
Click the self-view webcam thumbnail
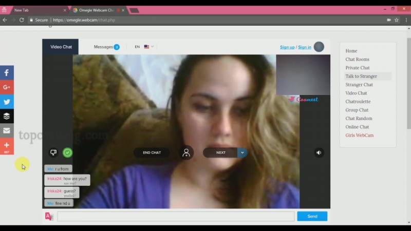pyautogui.click(x=303, y=74)
